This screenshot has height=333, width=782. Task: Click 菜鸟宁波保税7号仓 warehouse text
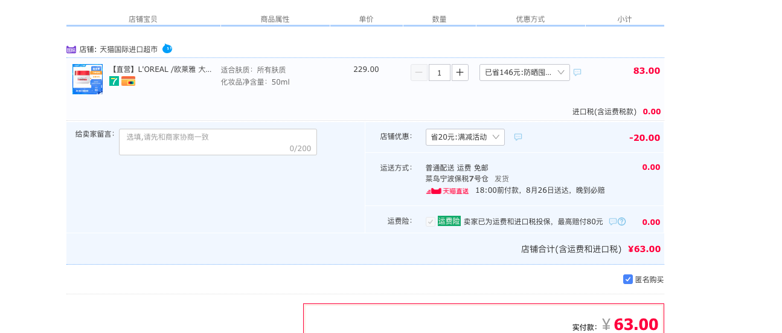pyautogui.click(x=457, y=179)
